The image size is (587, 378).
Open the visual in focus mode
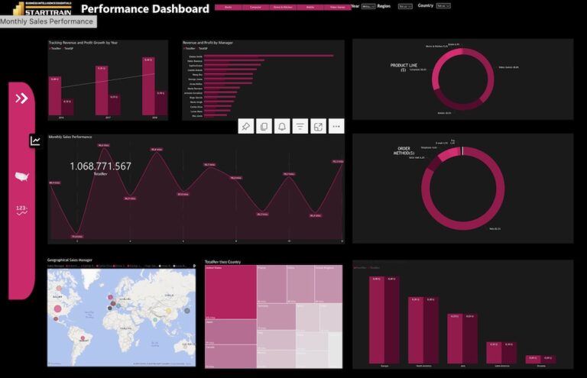pos(319,127)
